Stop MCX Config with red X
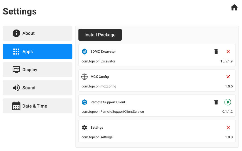Image resolution: width=242 pixels, height=151 pixels. (228, 77)
